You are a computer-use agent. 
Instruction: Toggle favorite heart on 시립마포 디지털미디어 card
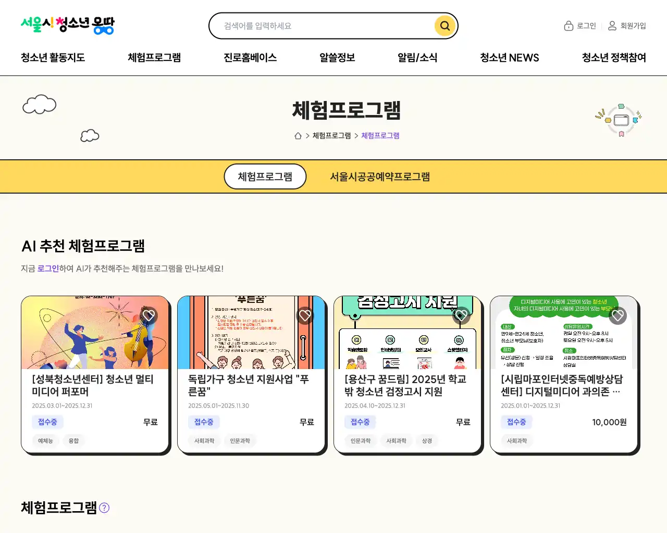(x=618, y=315)
